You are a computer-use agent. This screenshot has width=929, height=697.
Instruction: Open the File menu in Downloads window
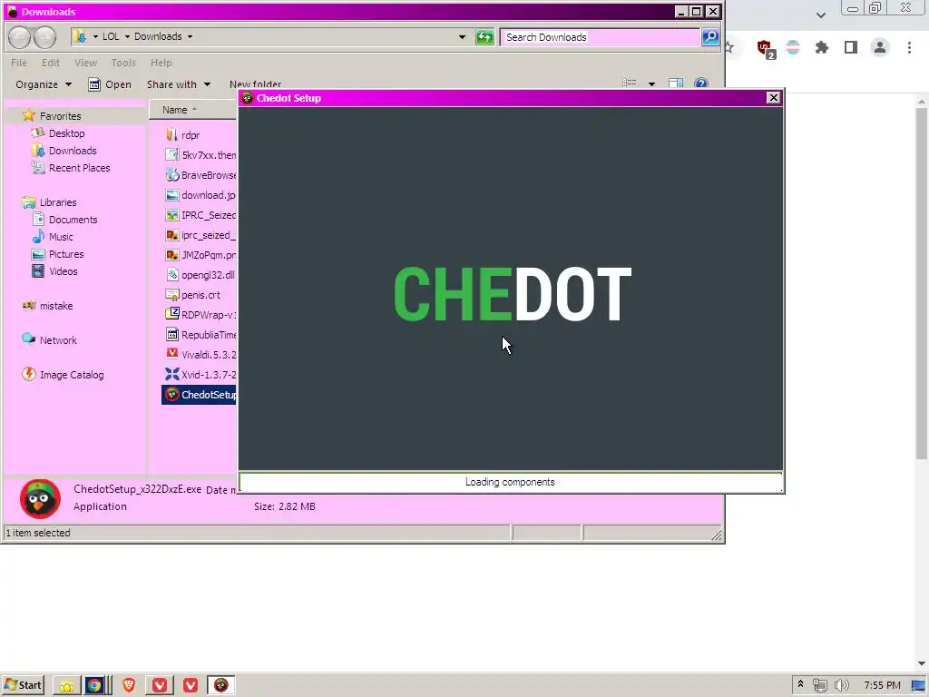(19, 63)
